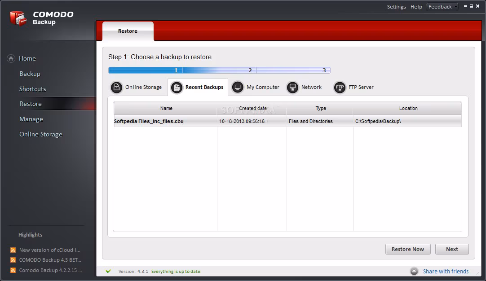This screenshot has width=486, height=281.
Task: Click the FTP Server icon
Action: tap(340, 88)
